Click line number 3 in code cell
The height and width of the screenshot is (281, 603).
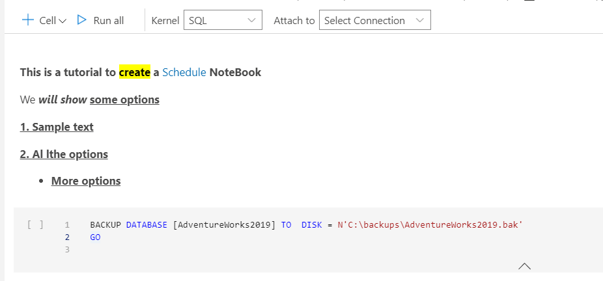coord(67,249)
